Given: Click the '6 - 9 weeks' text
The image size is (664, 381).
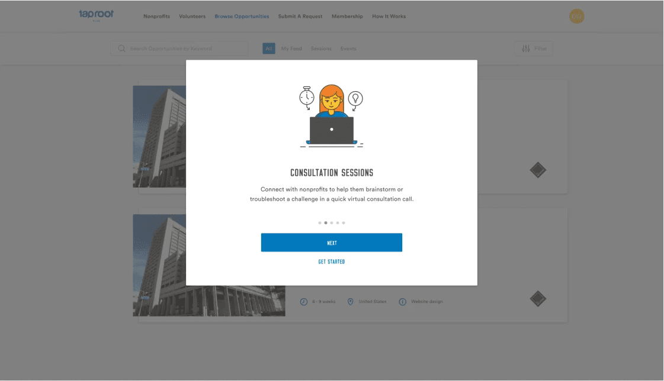Looking at the screenshot, I should 323,302.
